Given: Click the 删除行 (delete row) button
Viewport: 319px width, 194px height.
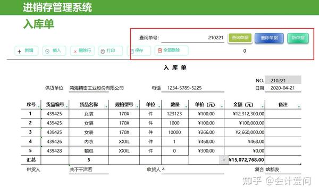Looking at the screenshot, I should [82, 51].
